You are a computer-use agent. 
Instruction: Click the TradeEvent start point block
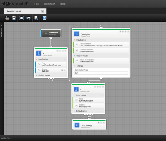pyautogui.click(x=51, y=33)
